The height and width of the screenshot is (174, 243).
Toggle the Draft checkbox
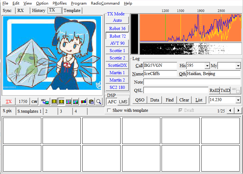point(181,110)
